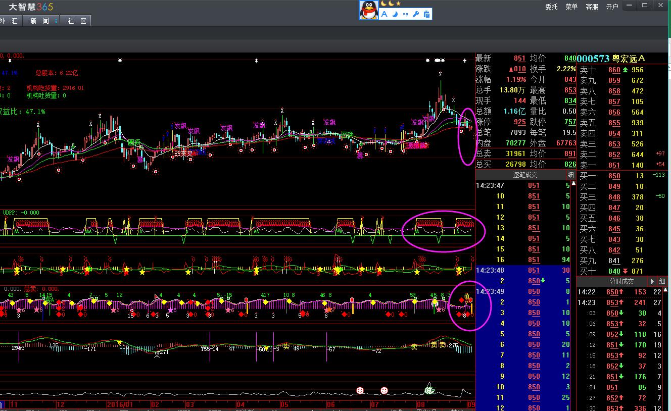Click the 涨幅 value 1.19%
The image size is (671, 411).
[x=516, y=80]
